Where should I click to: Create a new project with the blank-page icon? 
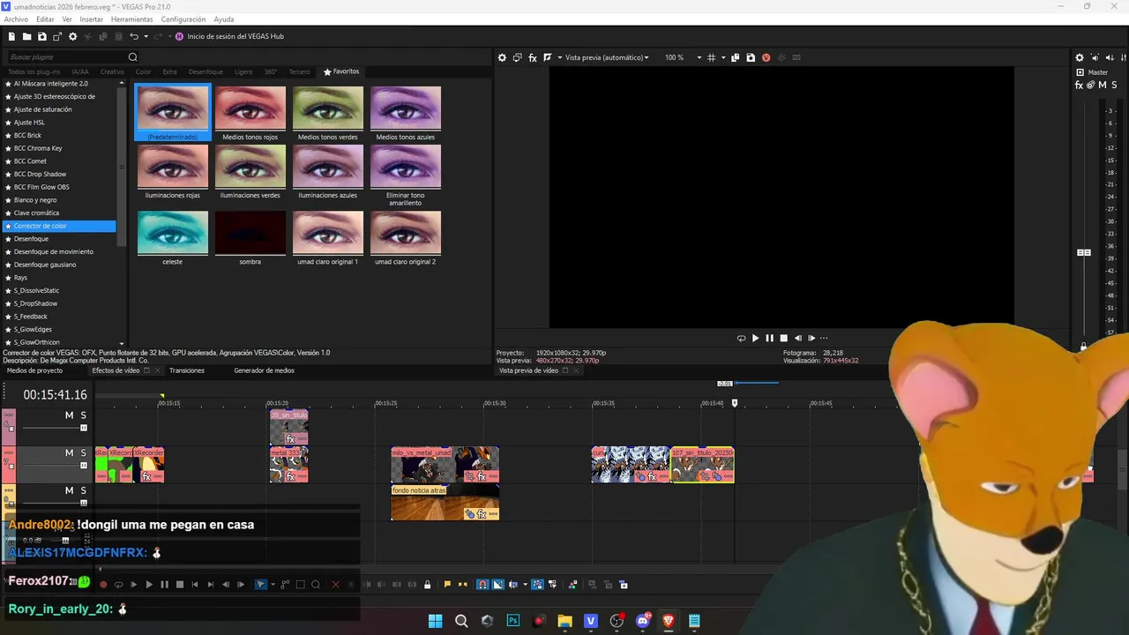click(11, 36)
